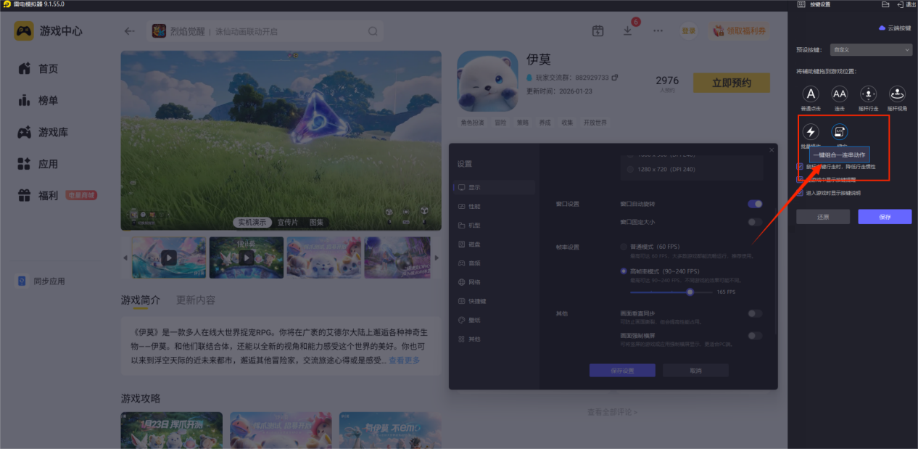The width and height of the screenshot is (918, 449).
Task: Uncheck 降低行走惯性 checkbox
Action: pos(800,166)
